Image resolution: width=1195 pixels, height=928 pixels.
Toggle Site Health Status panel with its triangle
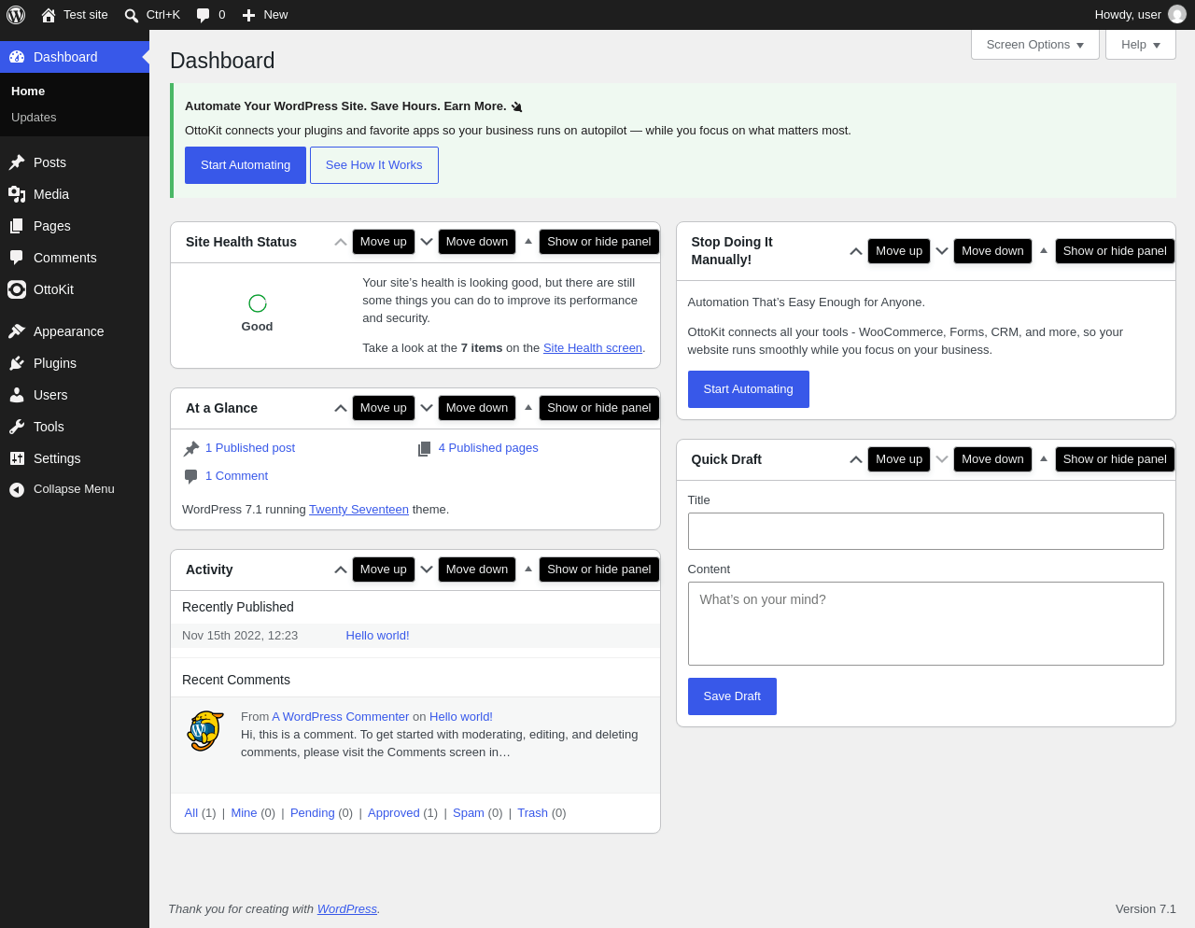pos(528,241)
